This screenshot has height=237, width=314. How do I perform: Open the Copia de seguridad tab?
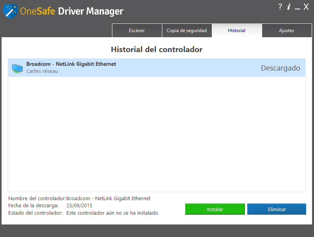[x=187, y=31]
